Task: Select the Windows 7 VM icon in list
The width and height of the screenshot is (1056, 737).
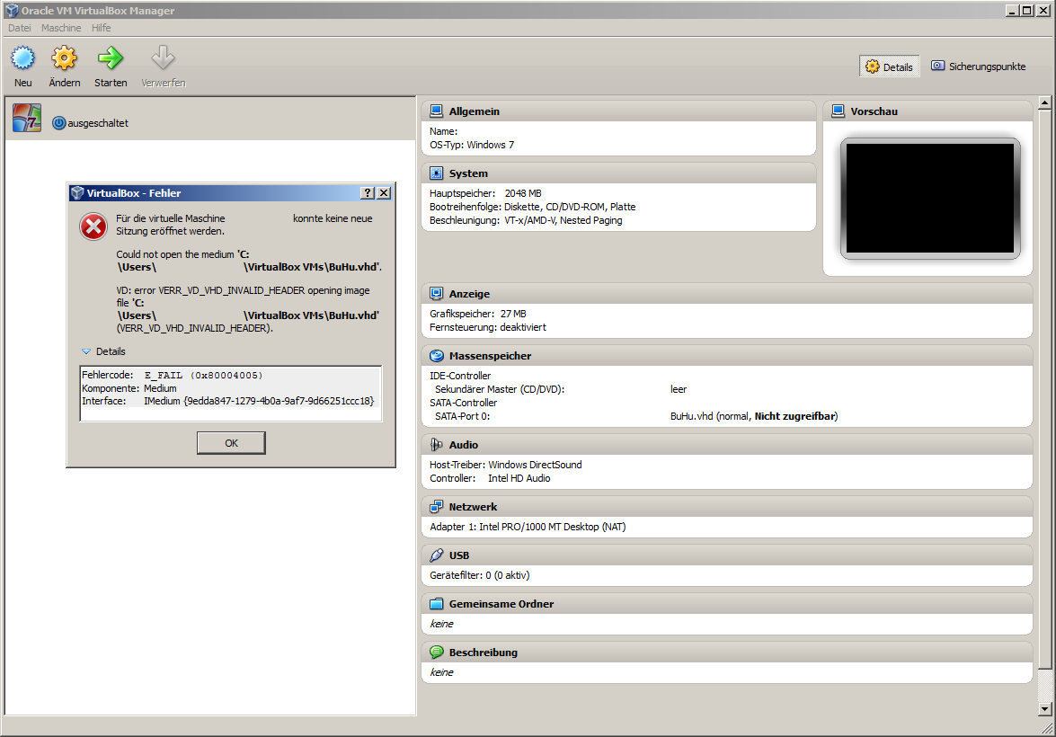Action: [x=27, y=118]
